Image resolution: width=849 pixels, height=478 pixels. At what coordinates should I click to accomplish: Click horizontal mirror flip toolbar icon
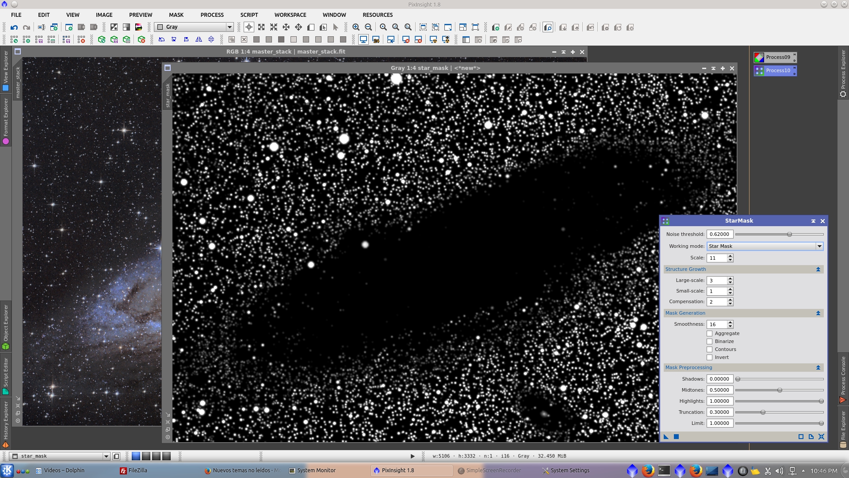tap(199, 40)
